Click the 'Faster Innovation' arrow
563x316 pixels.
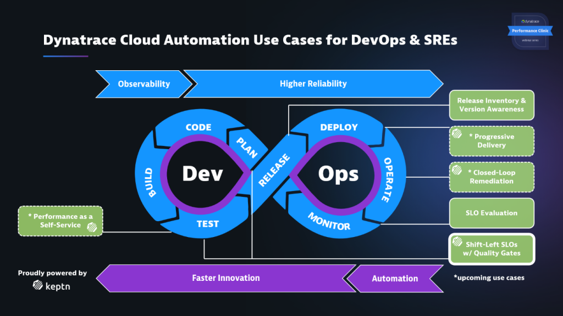click(225, 278)
